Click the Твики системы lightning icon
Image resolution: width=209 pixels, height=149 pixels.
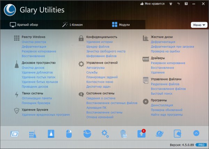tap(17, 95)
